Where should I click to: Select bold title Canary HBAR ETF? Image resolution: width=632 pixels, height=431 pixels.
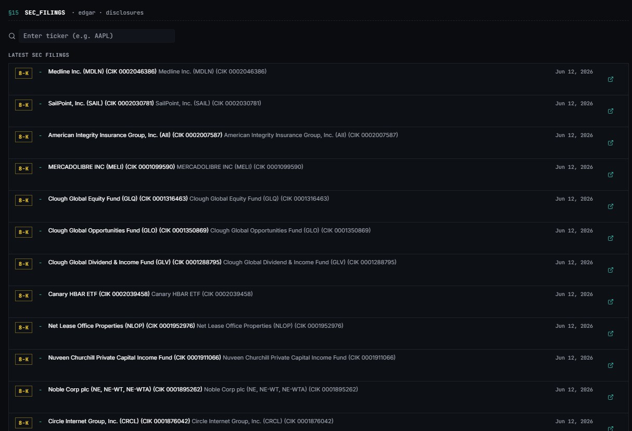(99, 294)
